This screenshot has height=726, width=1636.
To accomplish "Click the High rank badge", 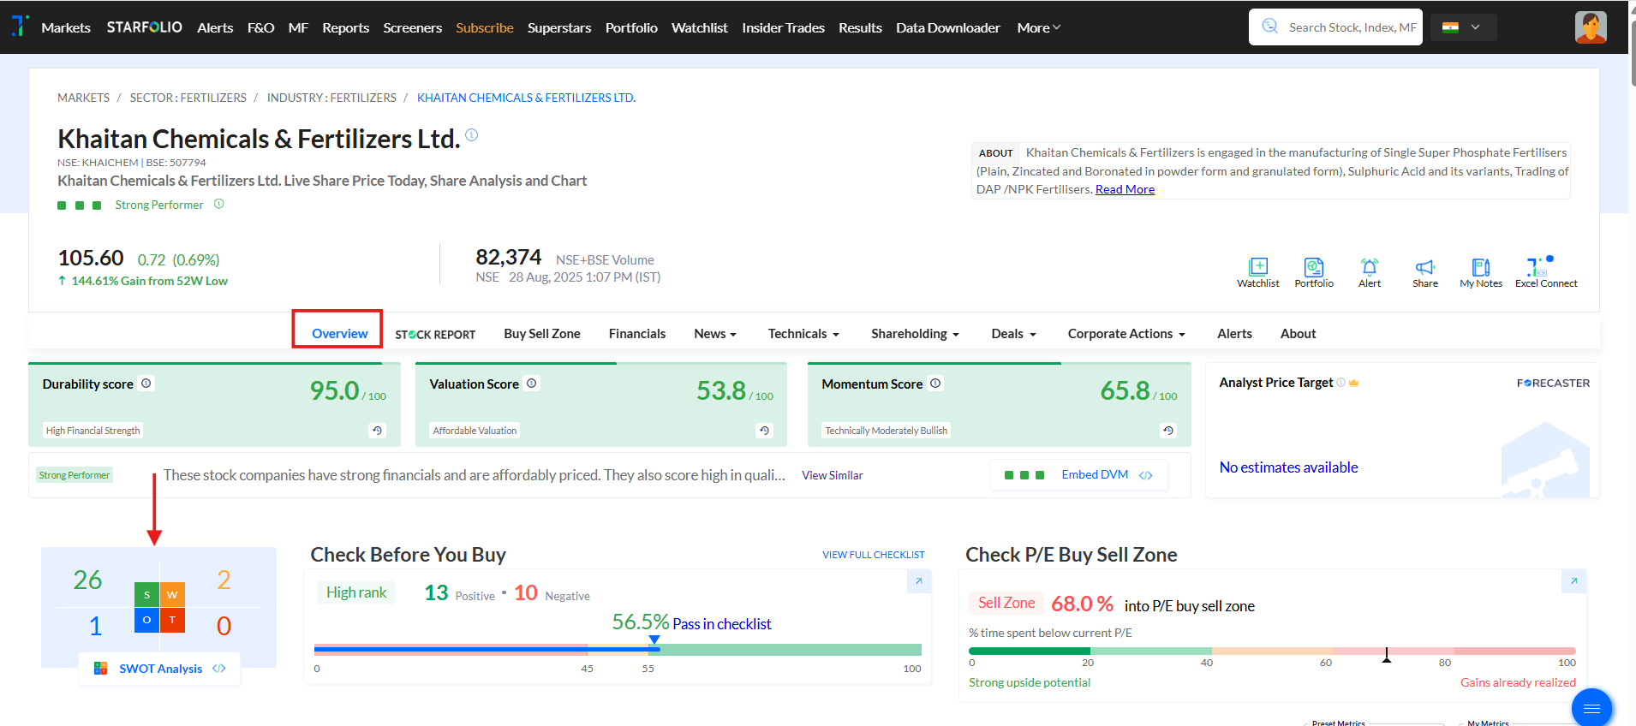I will [356, 592].
